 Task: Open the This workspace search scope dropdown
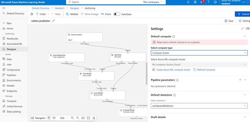pyautogui.click(x=153, y=2)
